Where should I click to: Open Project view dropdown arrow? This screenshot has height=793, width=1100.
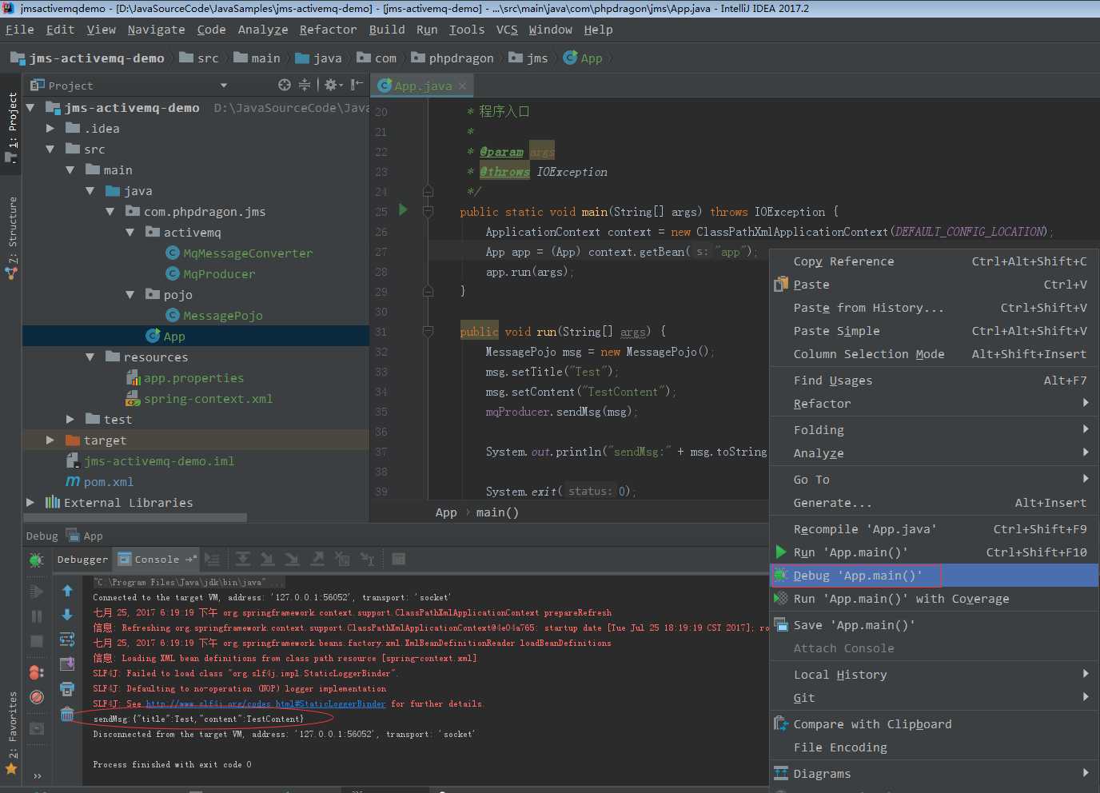[x=224, y=86]
